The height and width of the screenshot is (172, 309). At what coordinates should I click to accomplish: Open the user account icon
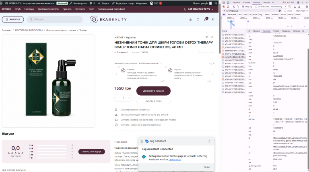pos(213,19)
